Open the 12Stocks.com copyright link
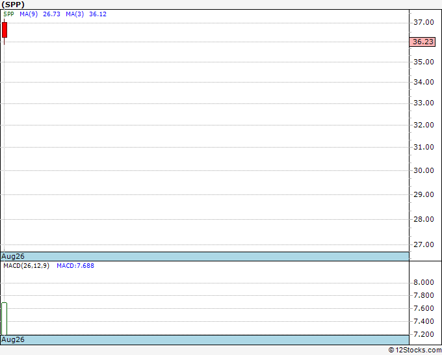This screenshot has width=442, height=355. 415,350
